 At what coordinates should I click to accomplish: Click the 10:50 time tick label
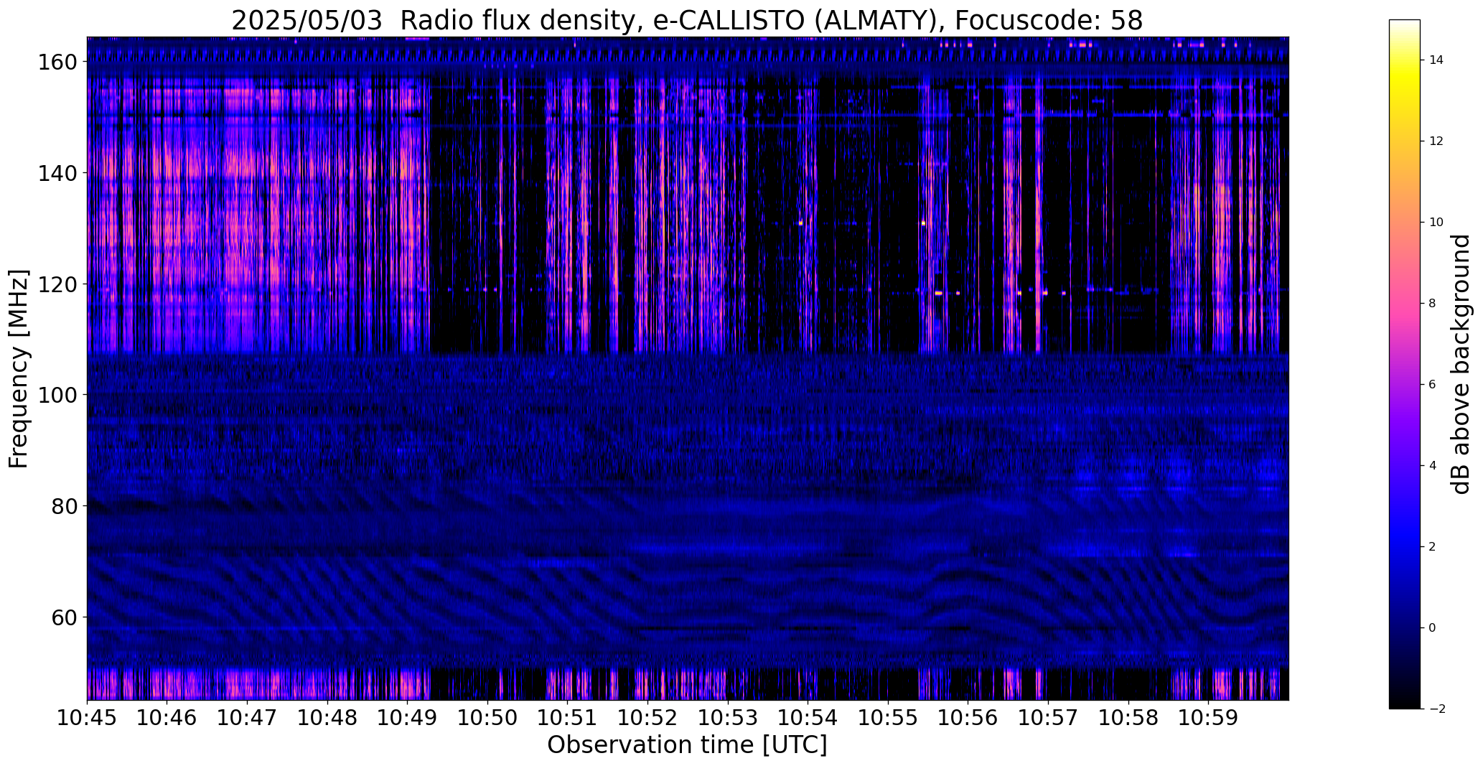click(487, 718)
